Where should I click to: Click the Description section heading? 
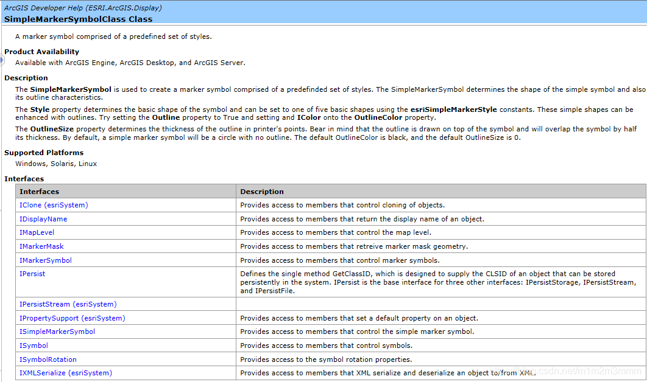(26, 78)
